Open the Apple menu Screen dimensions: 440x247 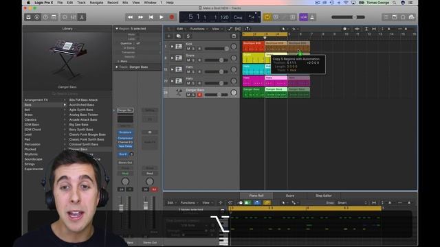point(28,3)
